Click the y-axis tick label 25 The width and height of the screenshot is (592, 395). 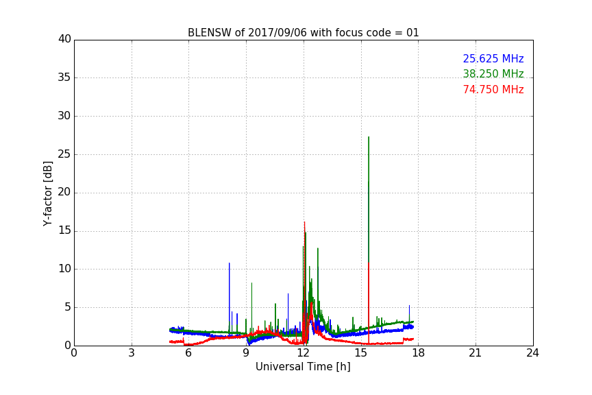[x=64, y=154]
